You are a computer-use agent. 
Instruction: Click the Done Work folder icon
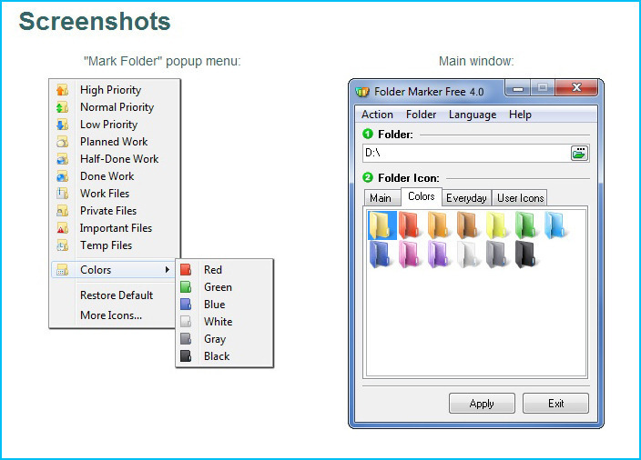pyautogui.click(x=62, y=176)
